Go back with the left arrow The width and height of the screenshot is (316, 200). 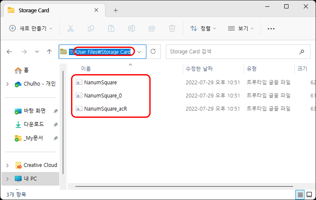tap(9, 52)
